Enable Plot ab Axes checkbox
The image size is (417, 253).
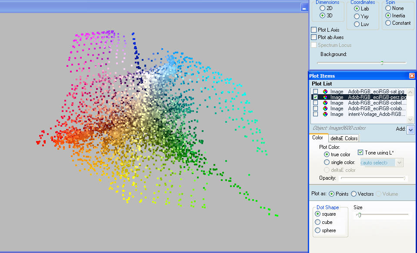(314, 37)
